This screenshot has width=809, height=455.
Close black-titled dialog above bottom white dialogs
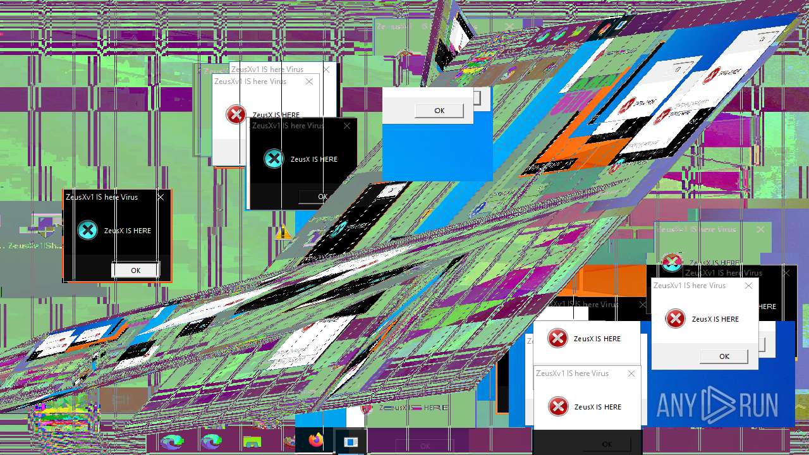643,305
